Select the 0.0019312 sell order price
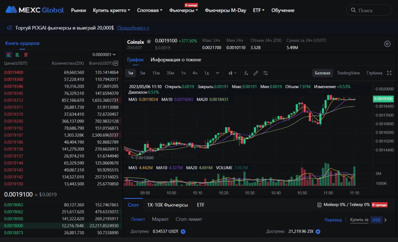Viewport: 398px width, 242px height. pyautogui.click(x=14, y=100)
